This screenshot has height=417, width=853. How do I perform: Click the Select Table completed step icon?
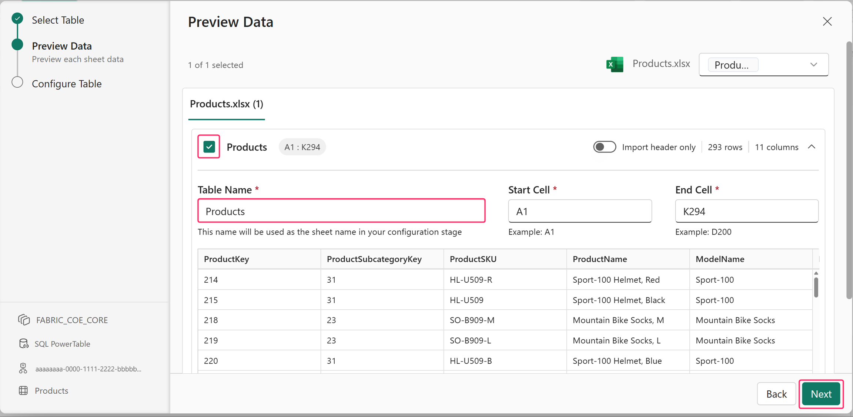click(x=17, y=19)
